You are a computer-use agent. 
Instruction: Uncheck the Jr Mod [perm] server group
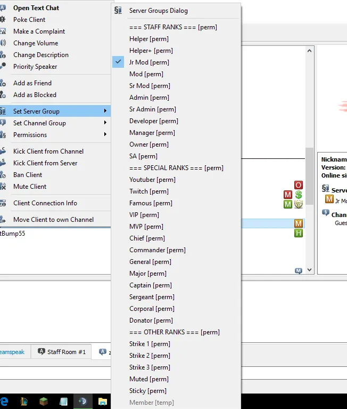click(x=149, y=62)
